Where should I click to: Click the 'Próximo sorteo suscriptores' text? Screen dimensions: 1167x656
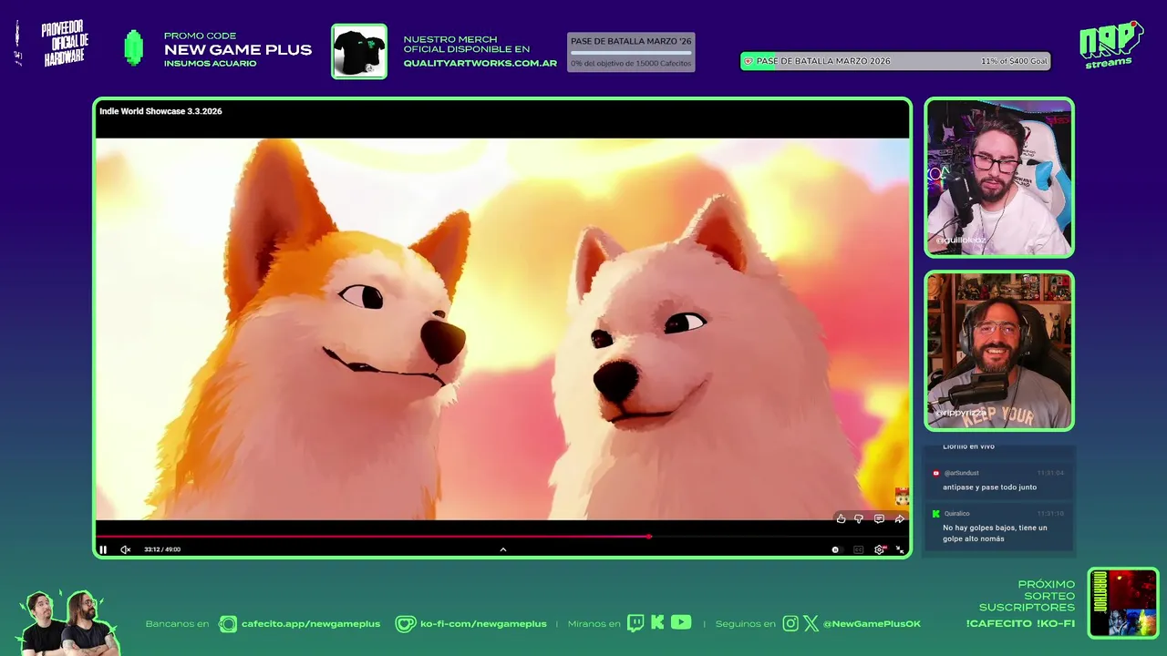click(x=1027, y=596)
